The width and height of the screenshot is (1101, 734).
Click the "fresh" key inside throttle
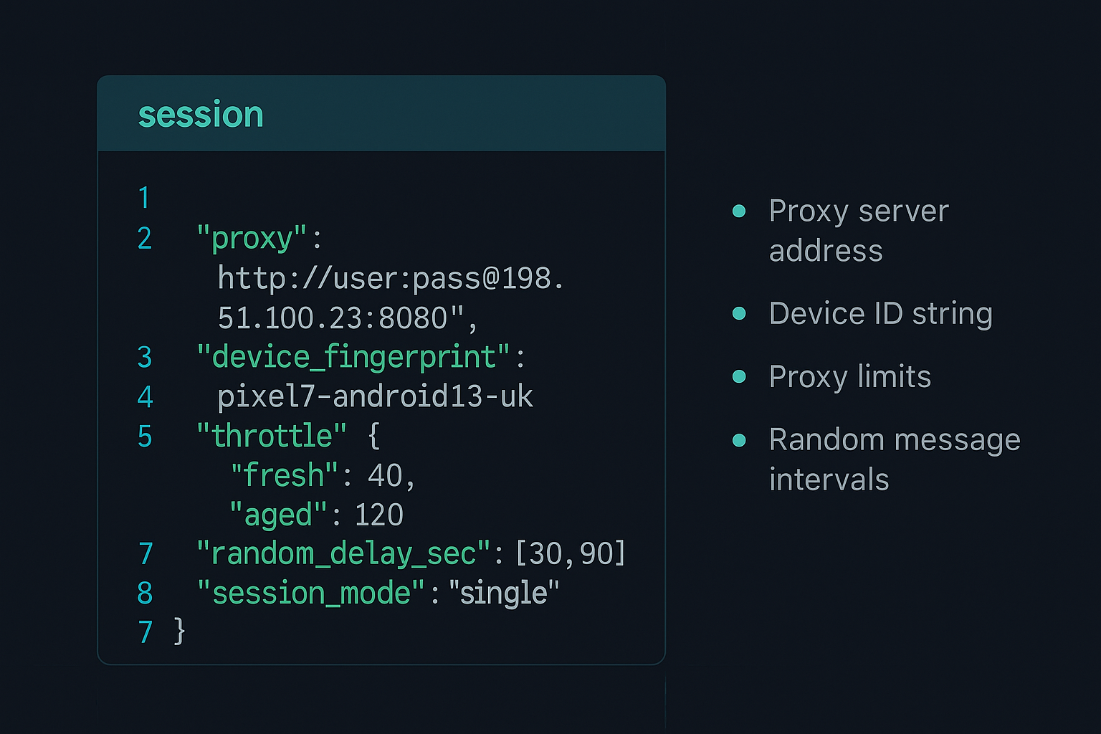(x=284, y=475)
